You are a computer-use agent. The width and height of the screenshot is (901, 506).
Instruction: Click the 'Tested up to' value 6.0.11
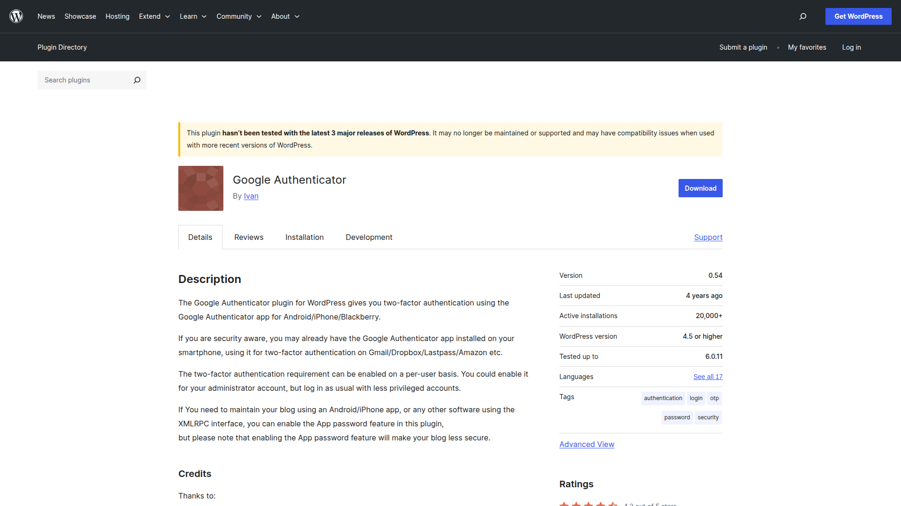tap(714, 357)
